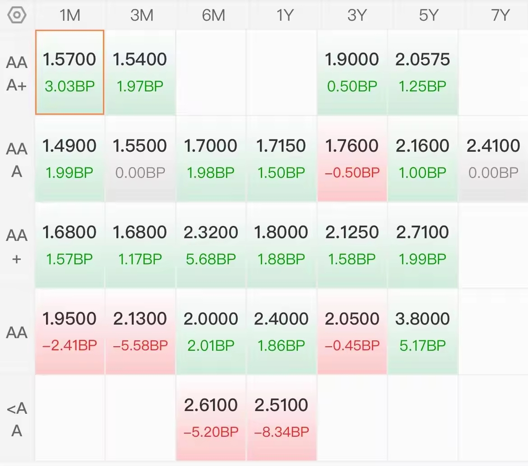Screen dimensions: 528x466
Task: Open the AAA 7Y cell showing 2.4100
Action: 493,159
